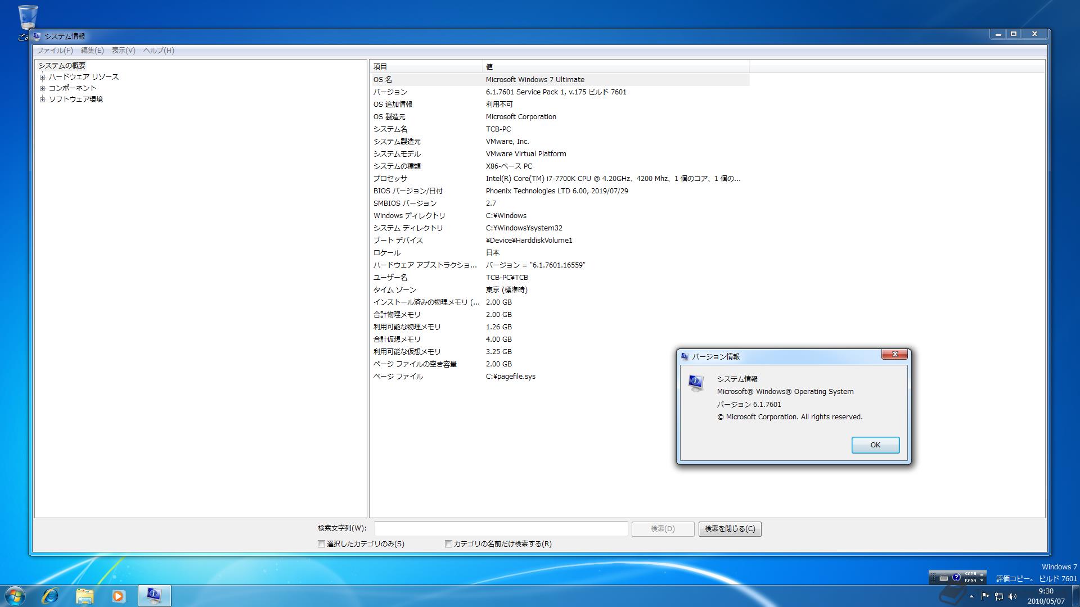Click the taskbar clock showing 9:30
This screenshot has height=607, width=1080.
pos(1046,596)
